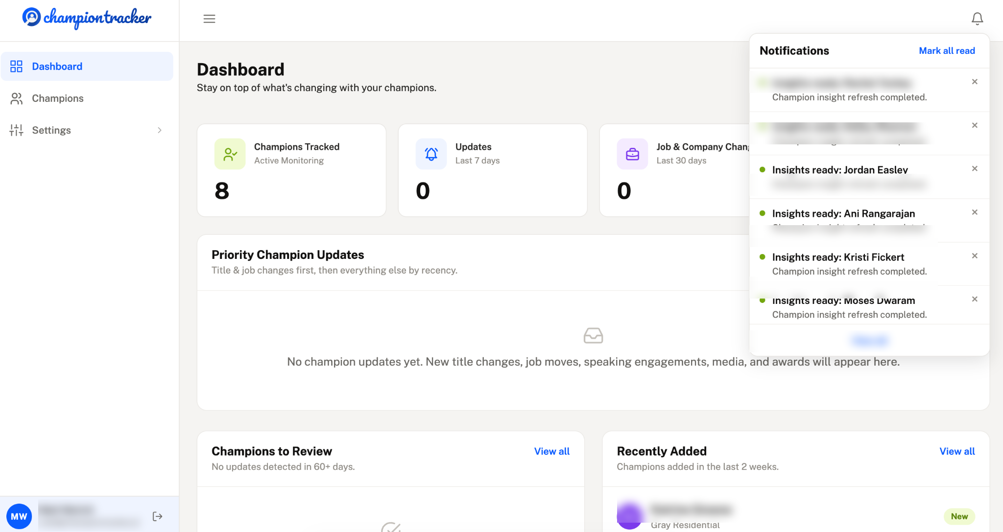Click the purple avatar in Recently Added

pos(629,515)
